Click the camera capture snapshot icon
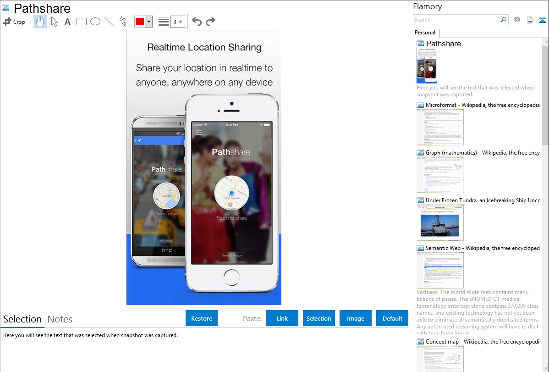549x372 pixels. (517, 20)
